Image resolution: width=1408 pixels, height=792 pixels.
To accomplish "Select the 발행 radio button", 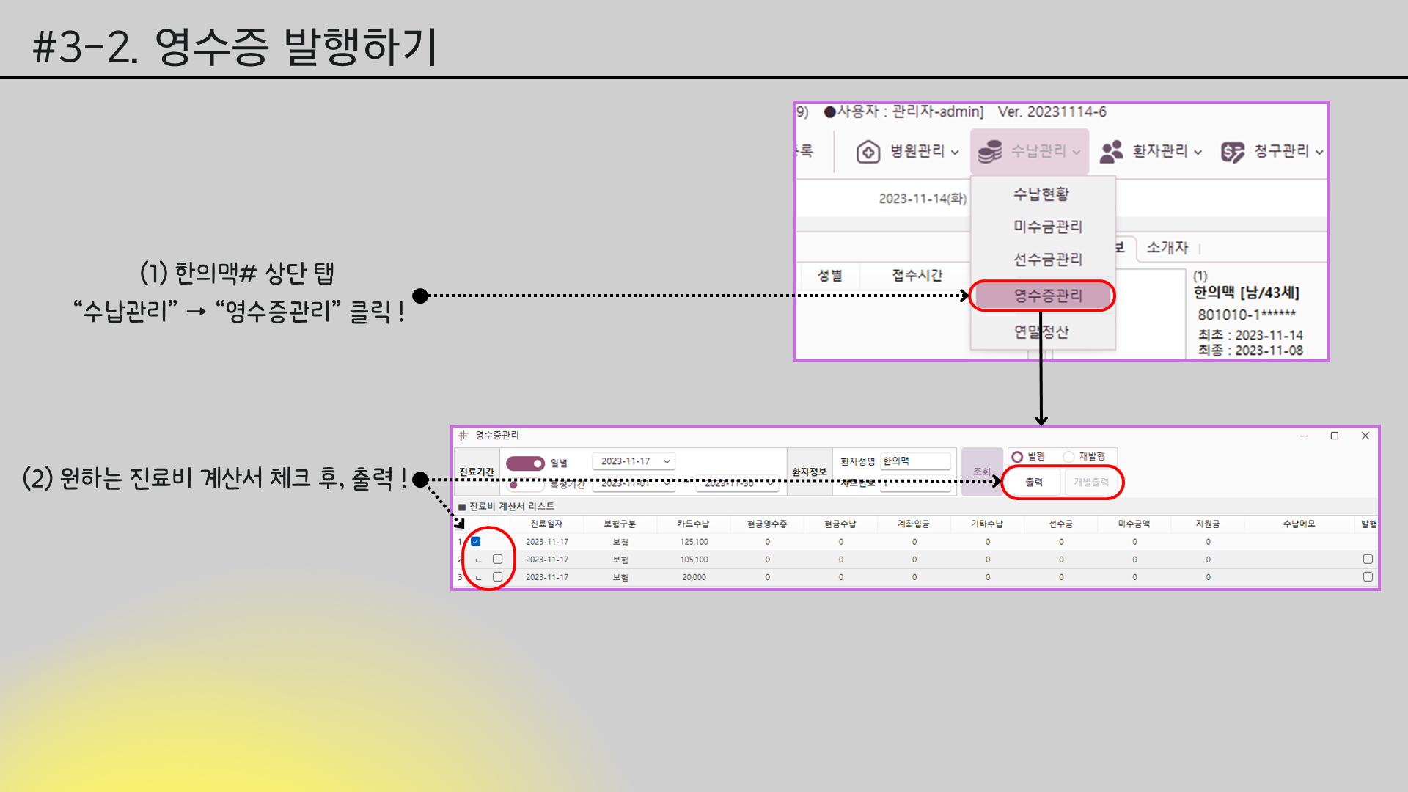I will [1017, 457].
